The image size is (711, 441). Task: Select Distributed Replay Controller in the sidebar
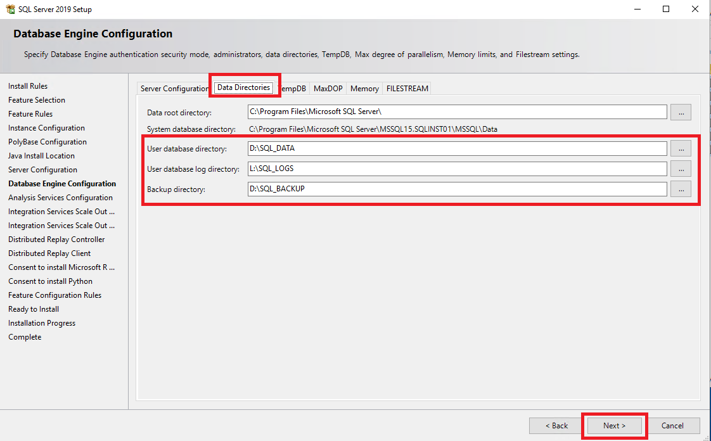tap(56, 240)
